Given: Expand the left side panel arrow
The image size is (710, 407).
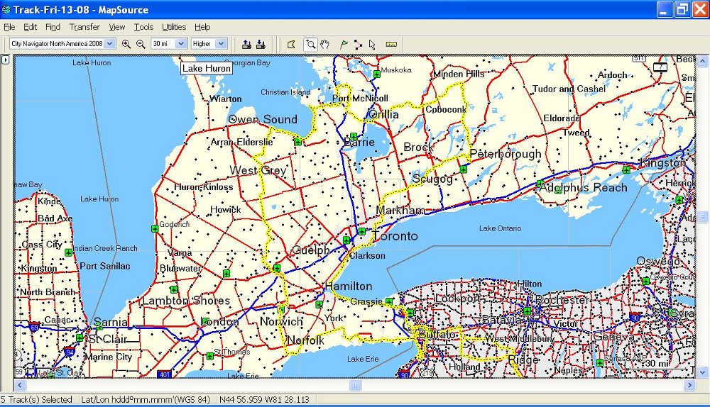Looking at the screenshot, I should coord(6,60).
